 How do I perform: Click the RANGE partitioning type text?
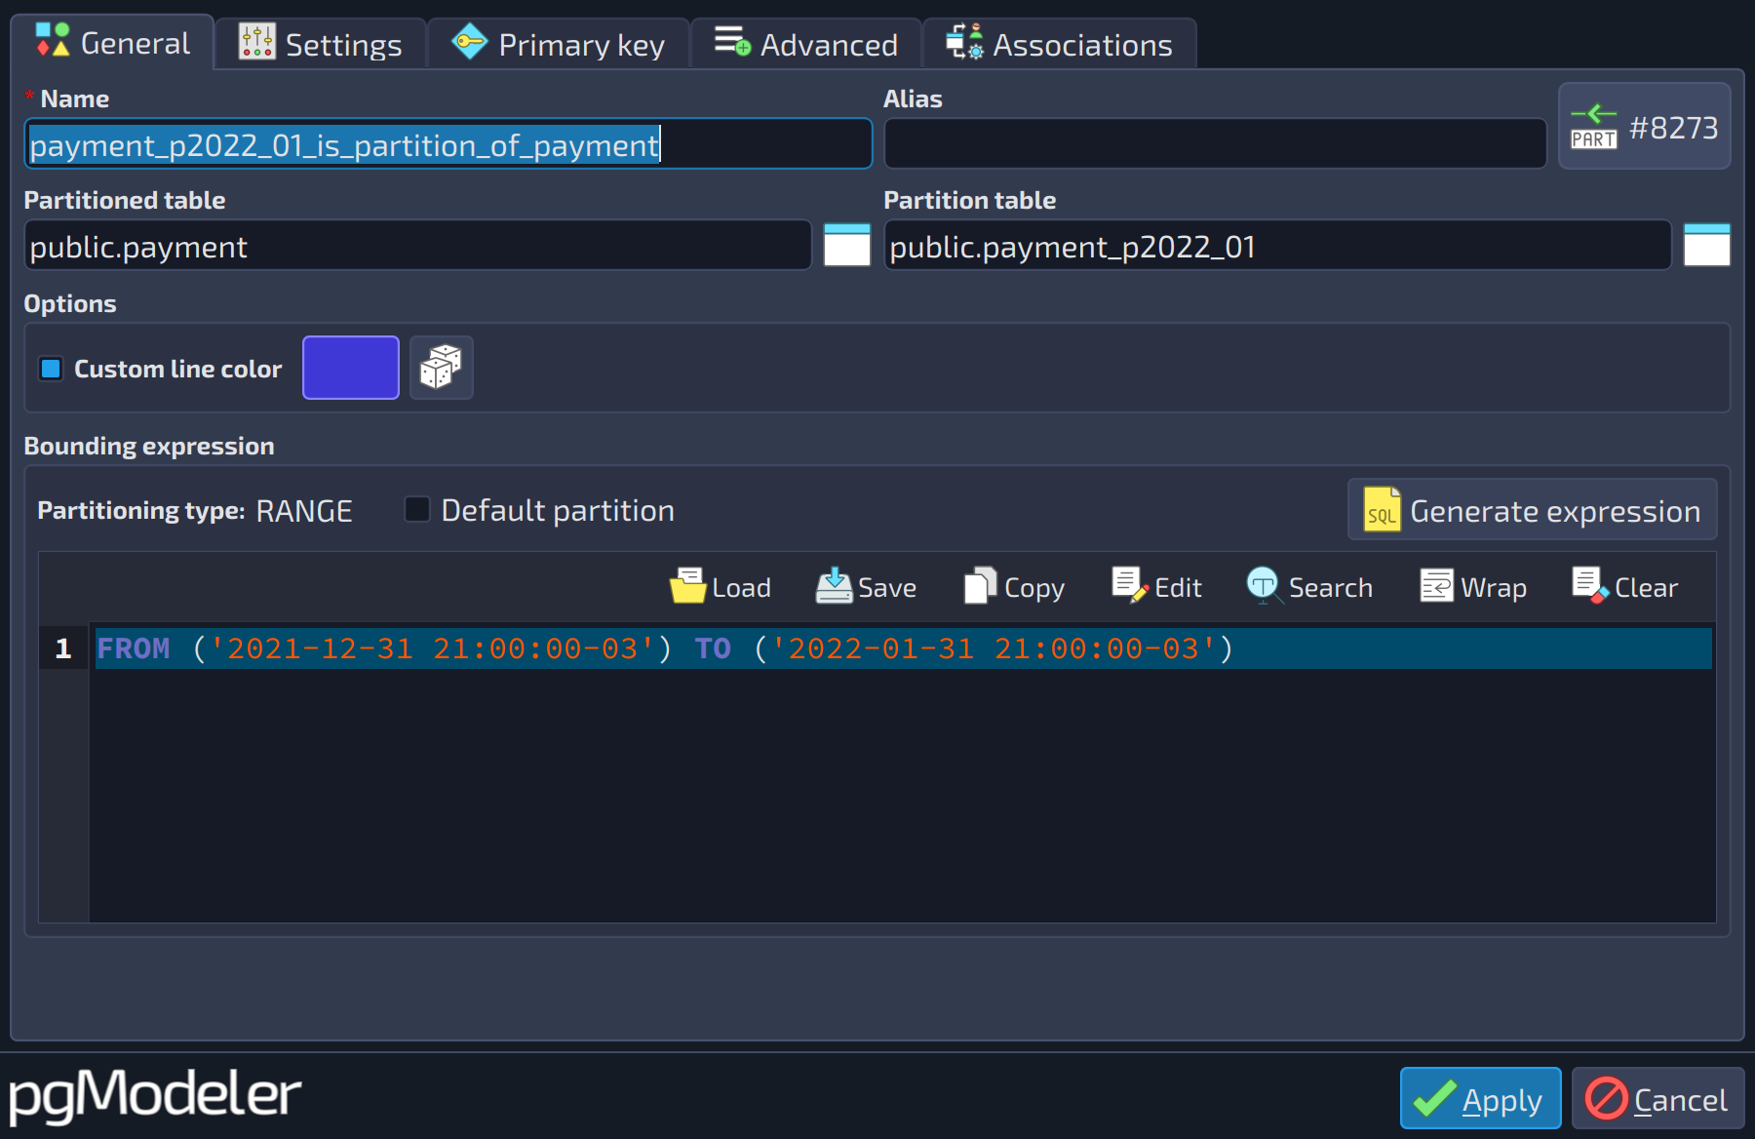[304, 511]
